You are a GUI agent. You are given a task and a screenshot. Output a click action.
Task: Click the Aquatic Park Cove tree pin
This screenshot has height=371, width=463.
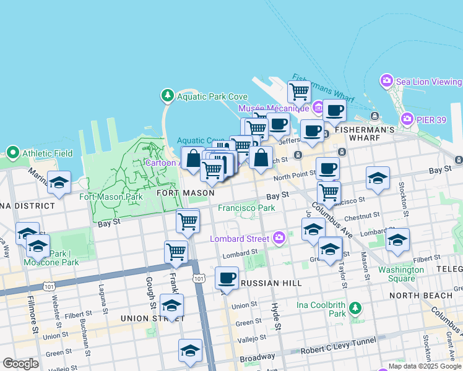coord(168,96)
